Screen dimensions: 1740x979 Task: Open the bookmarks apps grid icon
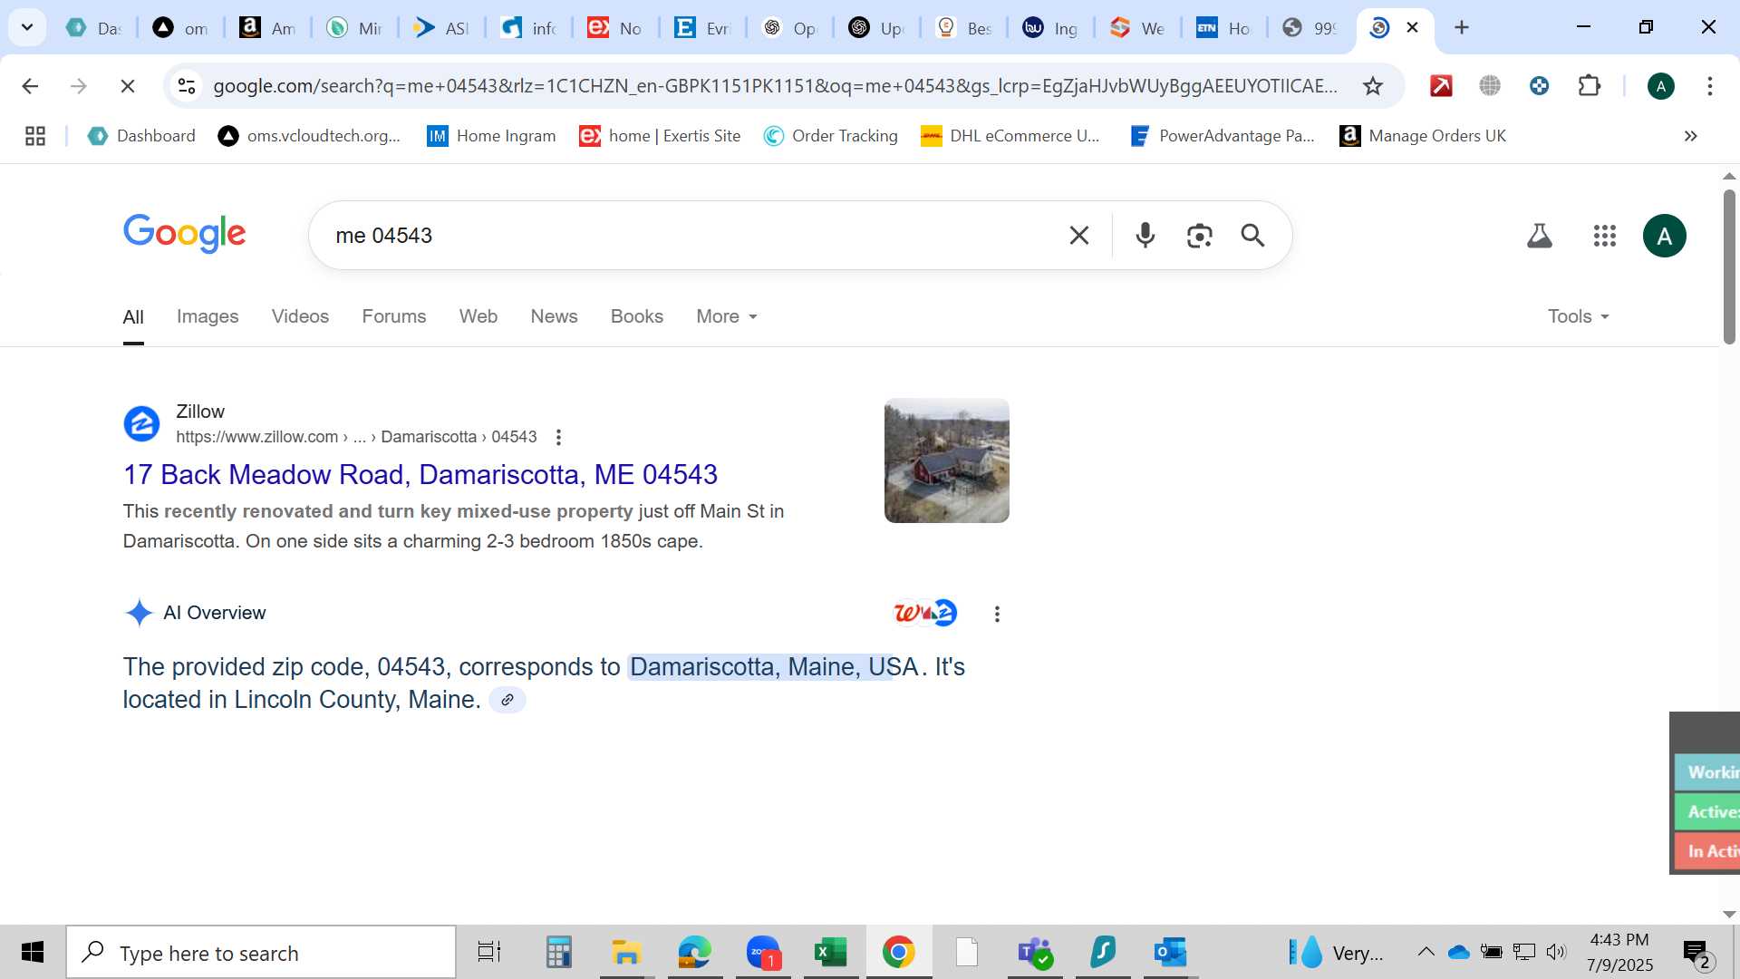pos(35,136)
